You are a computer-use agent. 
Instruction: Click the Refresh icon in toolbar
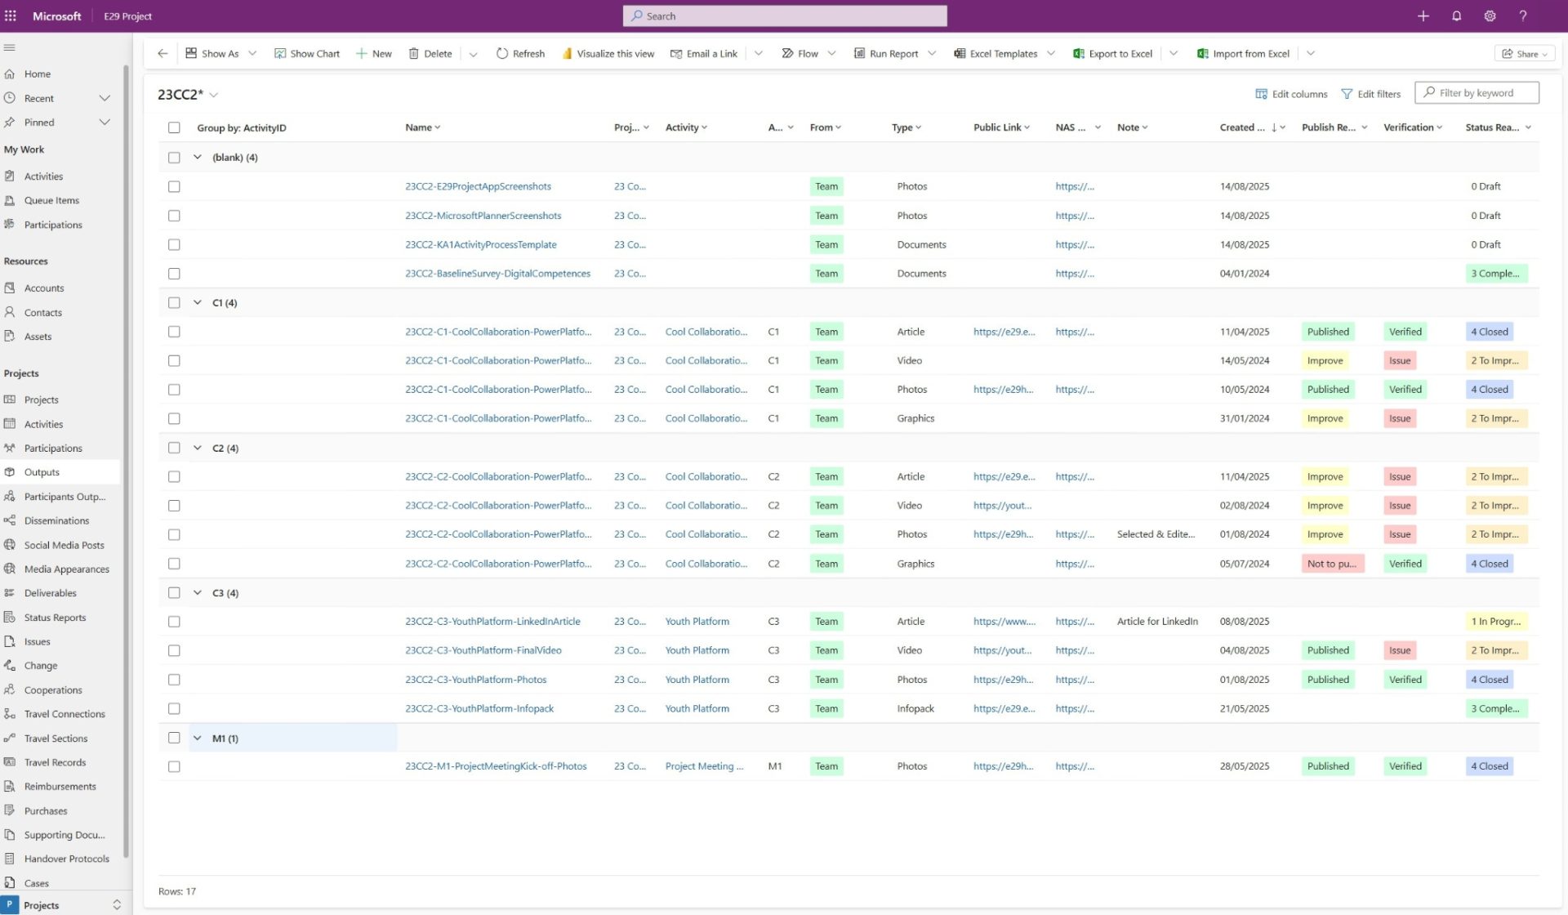coord(501,54)
